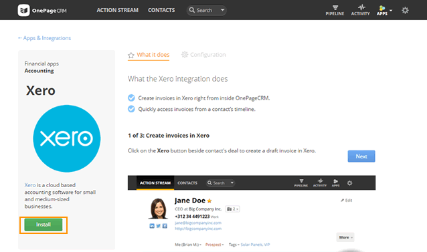The image size is (427, 252).
Task: Click Activity icon in preview screenshot
Action: pos(320,183)
